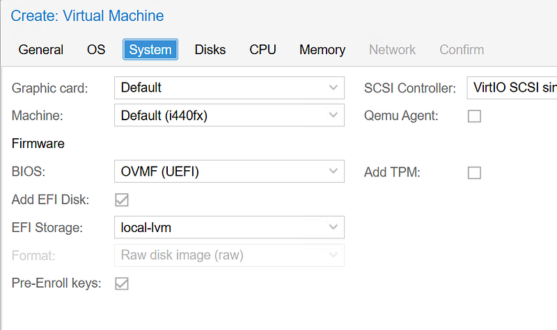Viewport: 557px width, 330px height.
Task: Open the SCSI Controller dropdown
Action: (x=512, y=88)
